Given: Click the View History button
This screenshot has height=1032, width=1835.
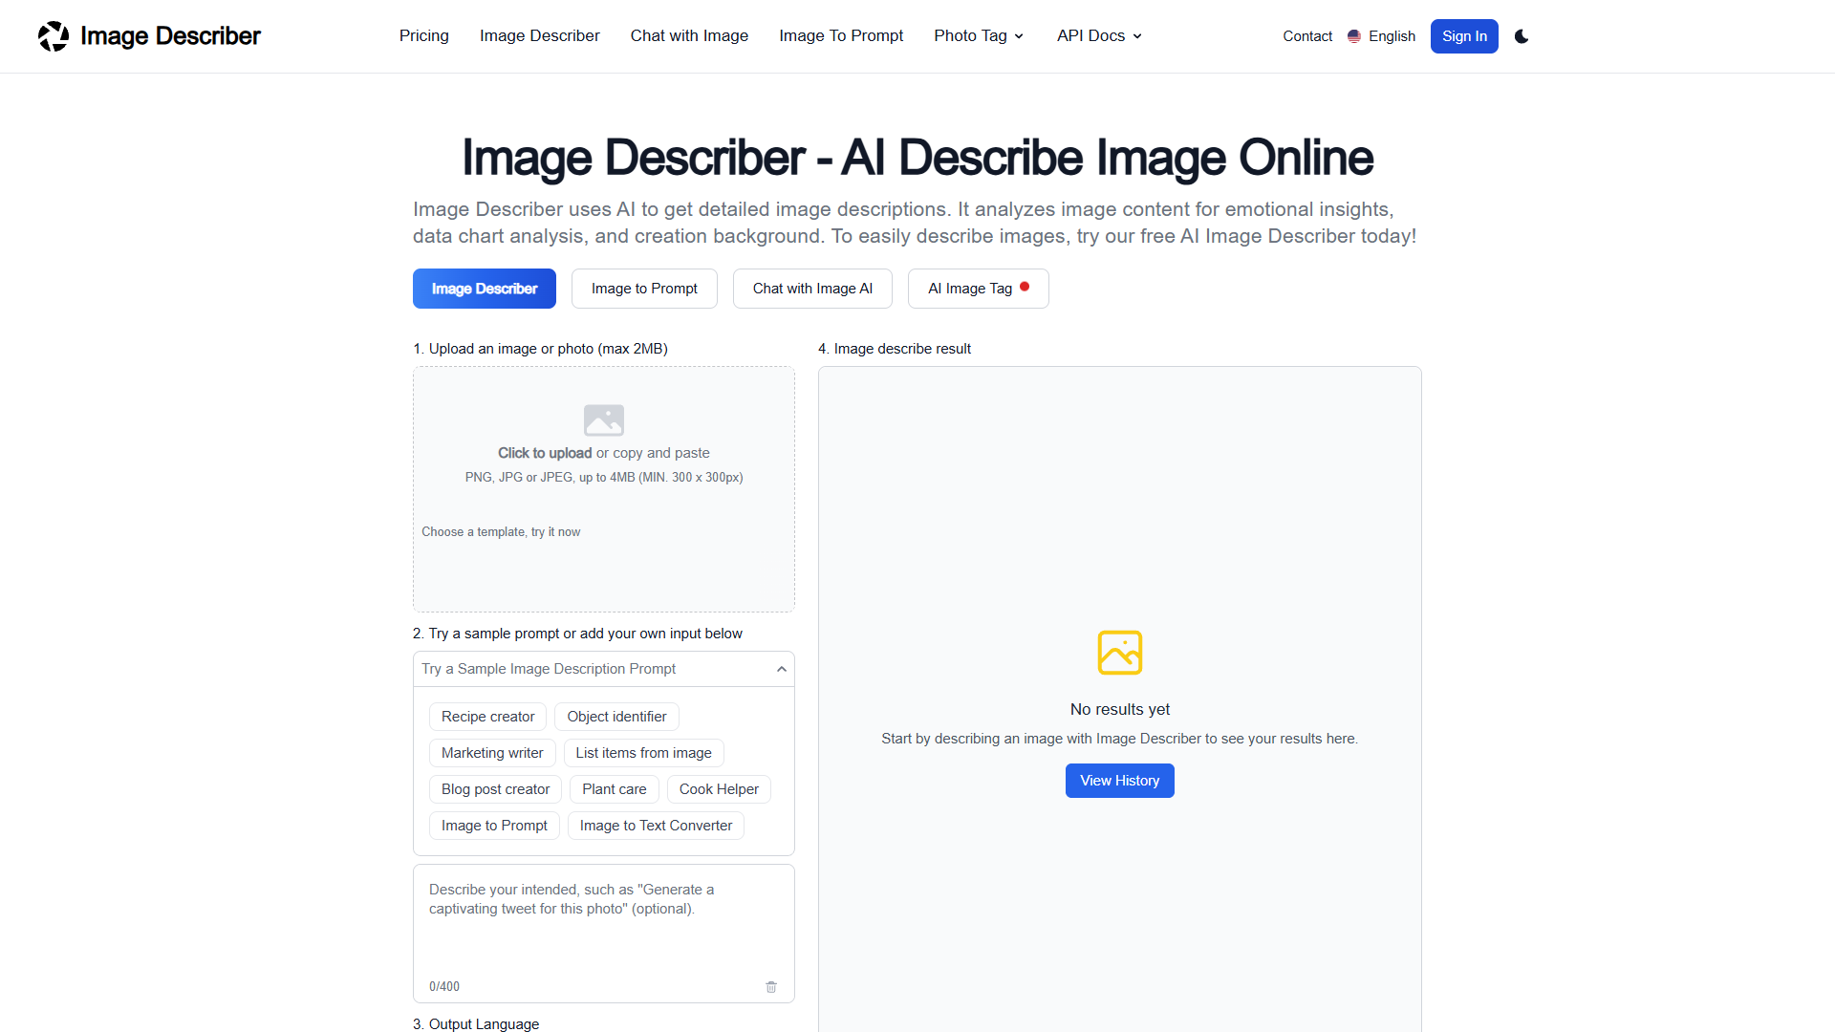Looking at the screenshot, I should 1120,781.
